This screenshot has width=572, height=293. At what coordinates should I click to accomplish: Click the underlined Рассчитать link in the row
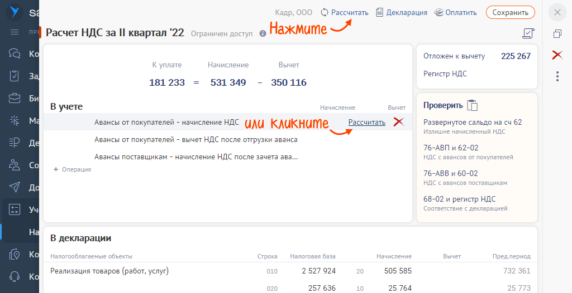point(366,123)
